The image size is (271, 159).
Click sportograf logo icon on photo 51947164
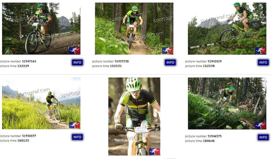75,51
